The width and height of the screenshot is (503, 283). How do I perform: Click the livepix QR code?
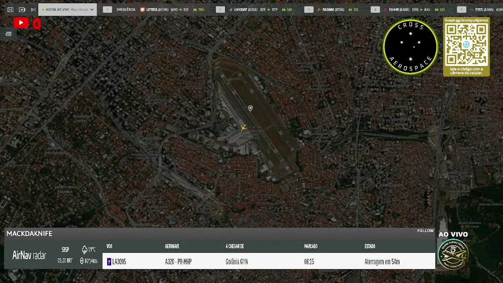466,44
